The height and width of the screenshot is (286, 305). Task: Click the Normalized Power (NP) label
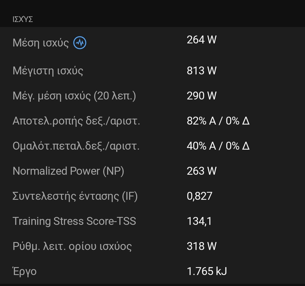[68, 171]
